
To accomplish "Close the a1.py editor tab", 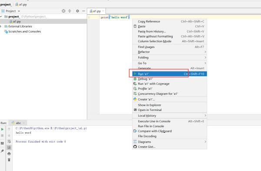I will 103,11.
